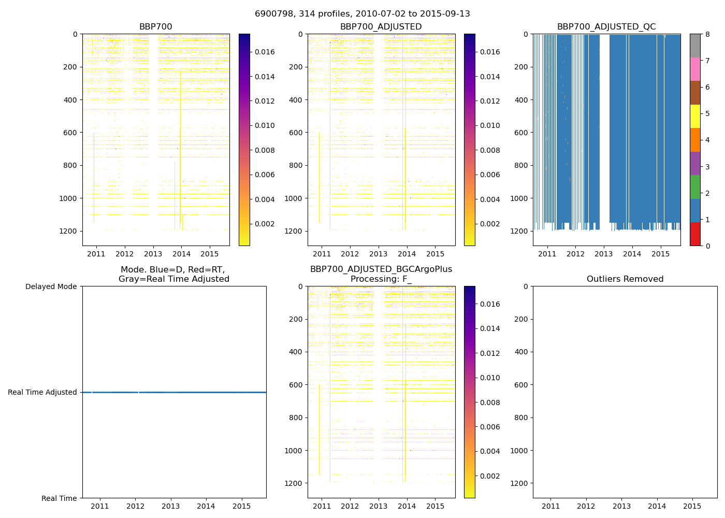
Task: Click the BBP700_ADJUSTED_QC plot title
Action: (606, 27)
